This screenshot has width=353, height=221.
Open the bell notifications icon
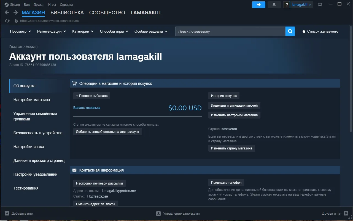[x=274, y=5]
